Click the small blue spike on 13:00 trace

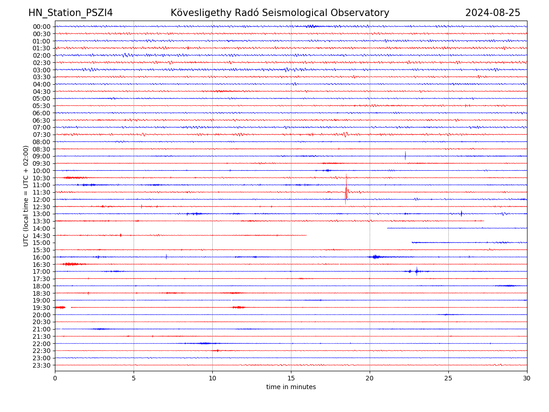coord(461,213)
